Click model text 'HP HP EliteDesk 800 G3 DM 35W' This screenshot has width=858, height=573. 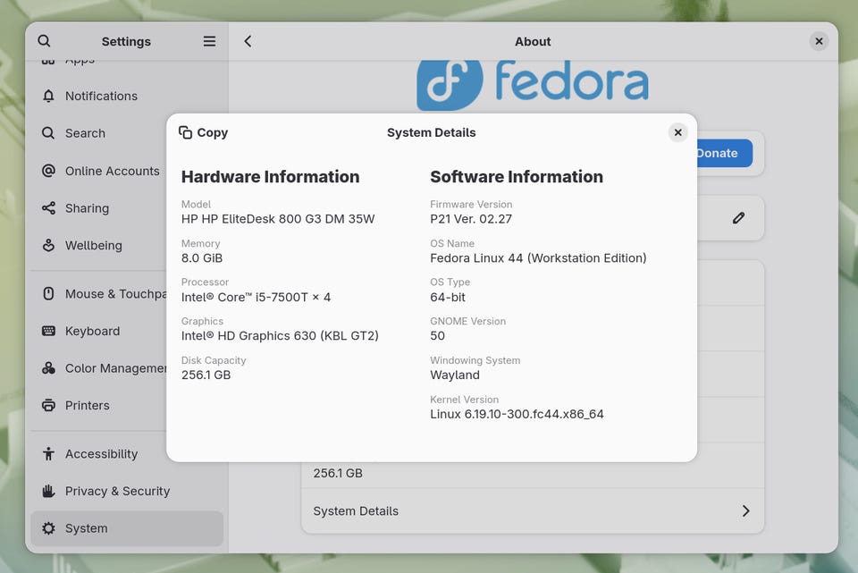point(278,219)
